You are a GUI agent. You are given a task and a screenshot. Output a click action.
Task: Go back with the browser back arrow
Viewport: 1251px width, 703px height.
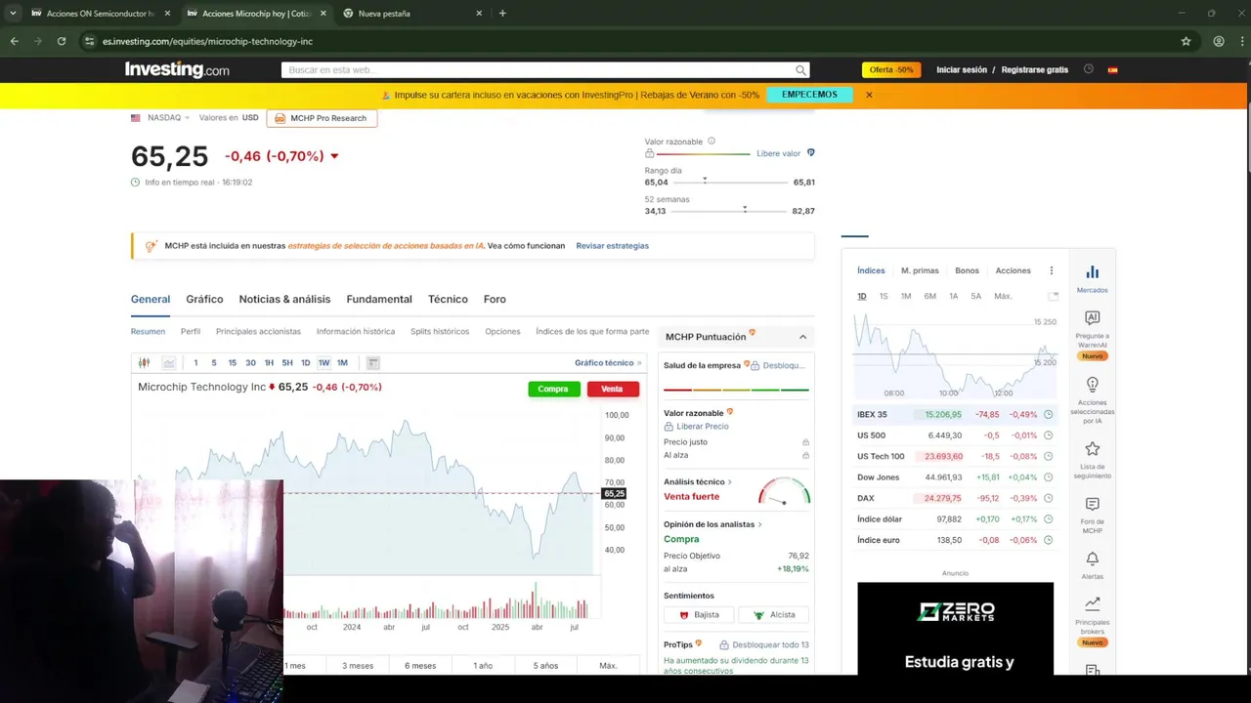coord(15,41)
